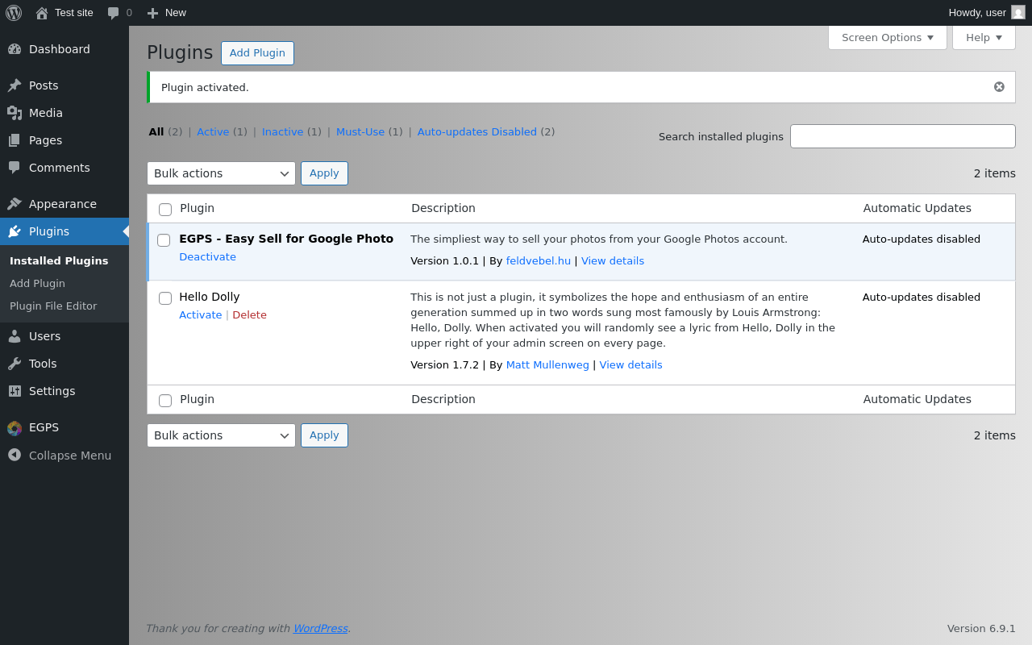Screen dimensions: 1032x645
Task: Click the Settings sliders icon
Action: click(x=15, y=391)
